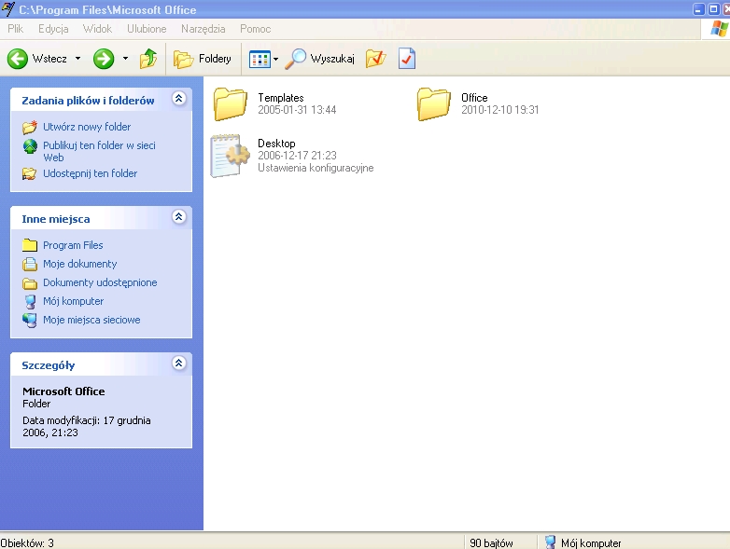The height and width of the screenshot is (549, 730).
Task: Open the views icon button
Action: tap(260, 59)
